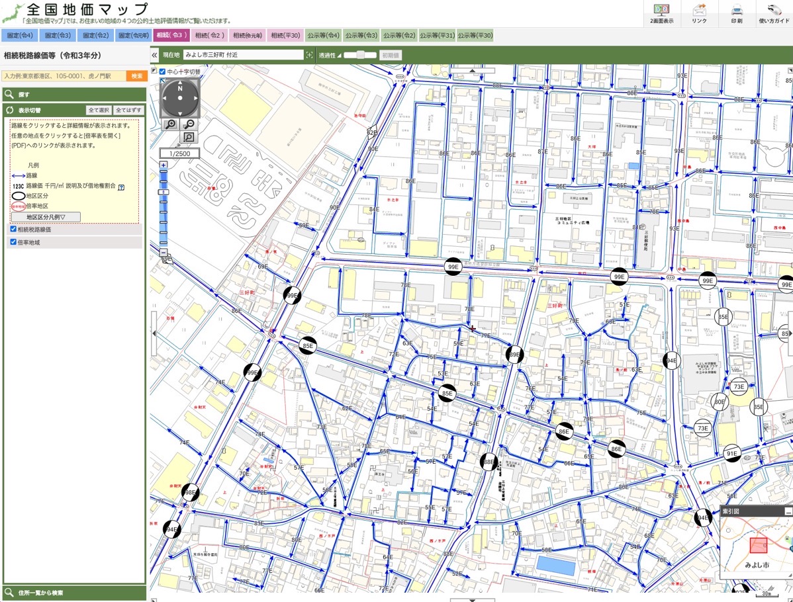Click the zoom-out magnifier below the compass
This screenshot has height=602, width=793.
click(x=189, y=124)
